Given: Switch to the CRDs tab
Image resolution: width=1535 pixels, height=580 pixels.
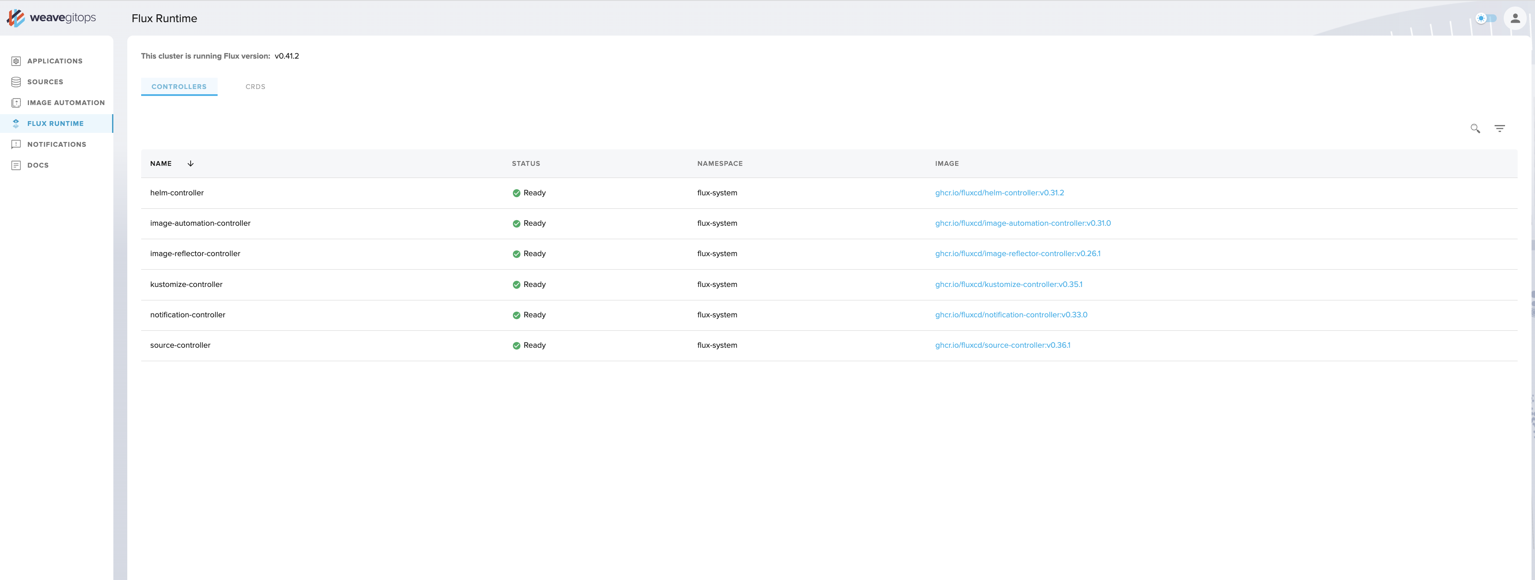Looking at the screenshot, I should pos(255,87).
